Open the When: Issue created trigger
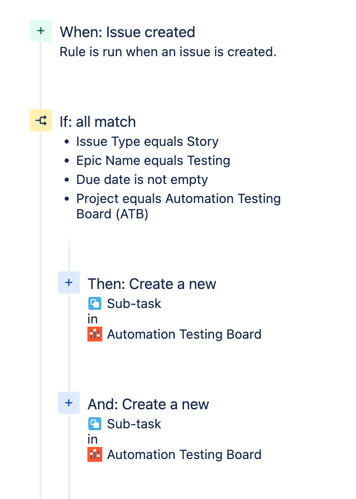 [127, 32]
